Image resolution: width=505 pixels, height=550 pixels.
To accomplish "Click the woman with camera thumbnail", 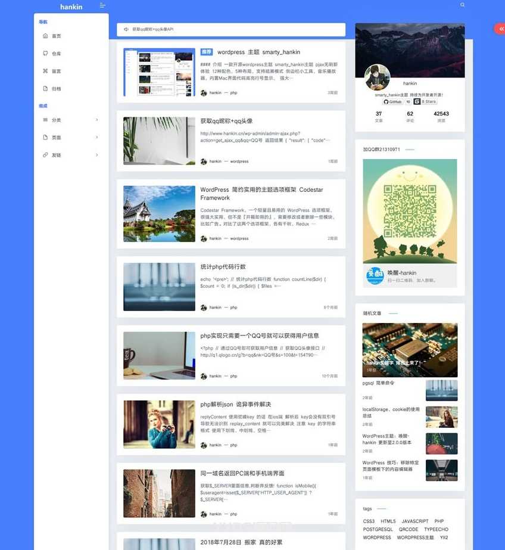I will tap(159, 424).
